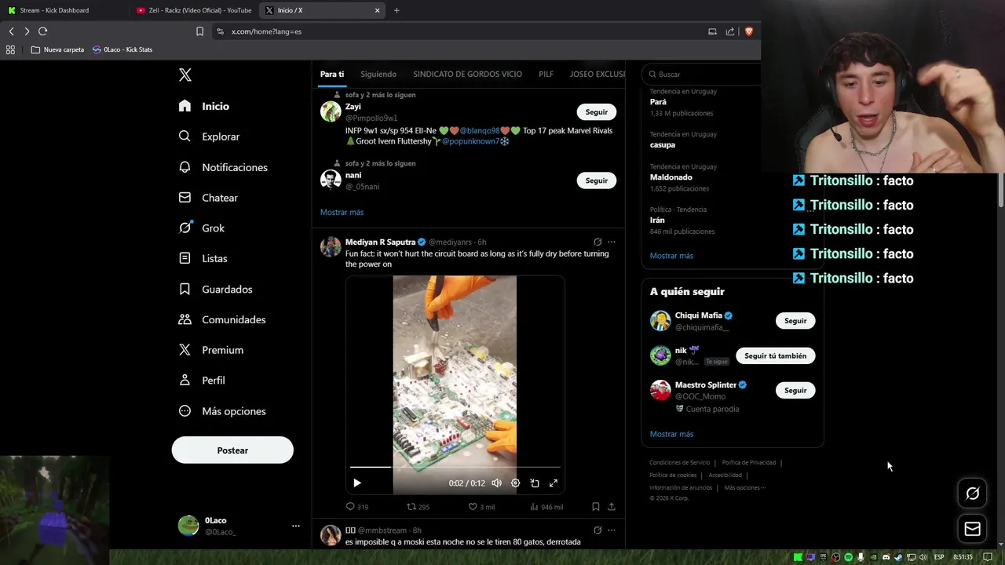The width and height of the screenshot is (1005, 565).
Task: Open Irán trending topic
Action: click(x=657, y=221)
